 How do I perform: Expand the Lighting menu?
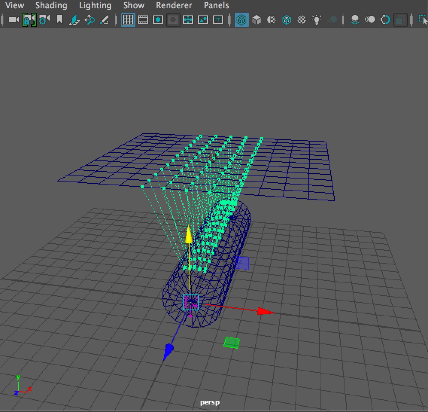(x=95, y=5)
